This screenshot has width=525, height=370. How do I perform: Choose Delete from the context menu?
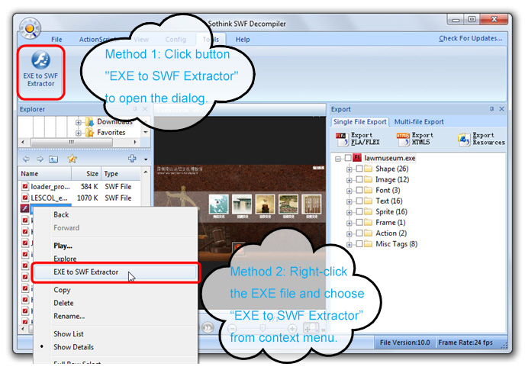[x=63, y=303]
